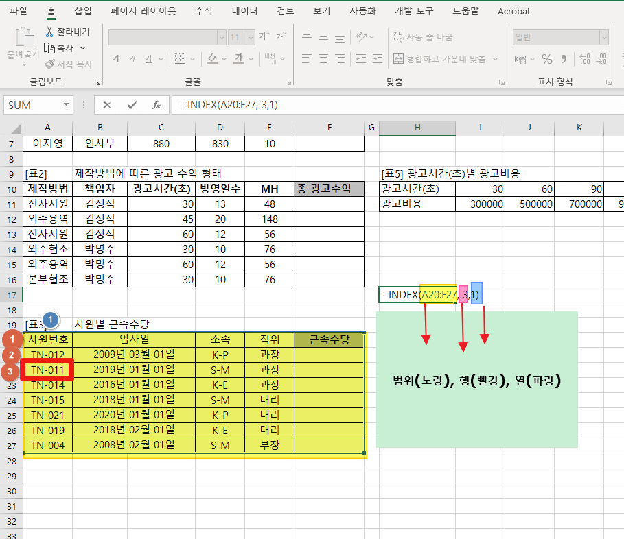
Task: Click the Align Right icon
Action: pyautogui.click(x=340, y=59)
